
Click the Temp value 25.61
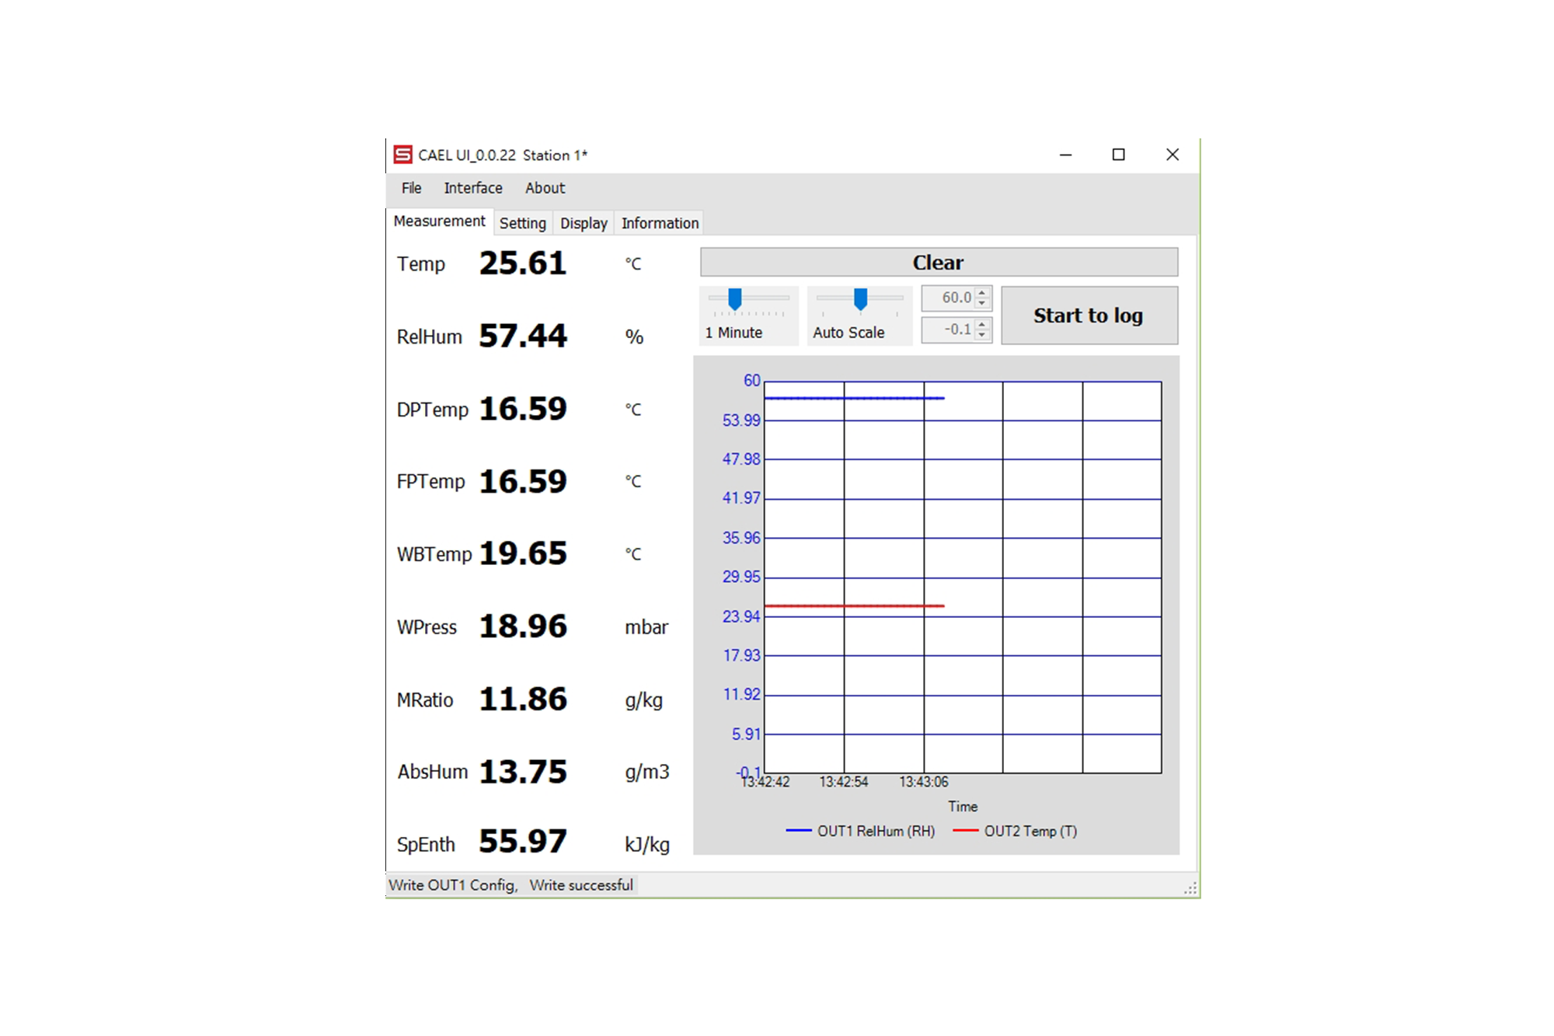[523, 263]
